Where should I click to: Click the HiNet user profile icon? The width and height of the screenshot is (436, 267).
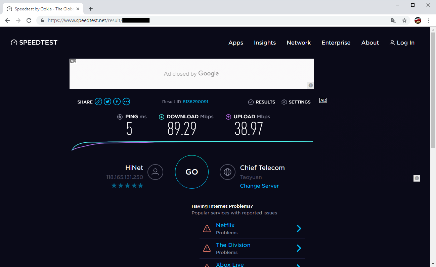pos(155,172)
